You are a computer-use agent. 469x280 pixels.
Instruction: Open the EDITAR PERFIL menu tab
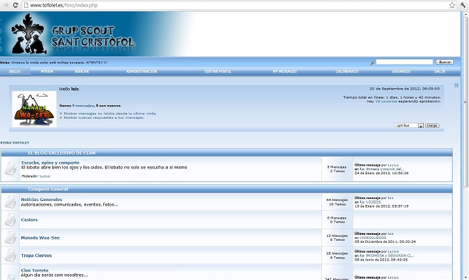(x=218, y=72)
